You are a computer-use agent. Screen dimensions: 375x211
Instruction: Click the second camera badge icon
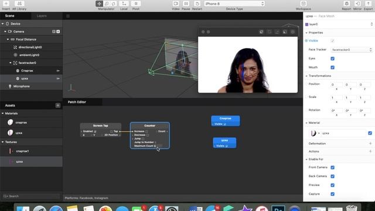[58, 32]
